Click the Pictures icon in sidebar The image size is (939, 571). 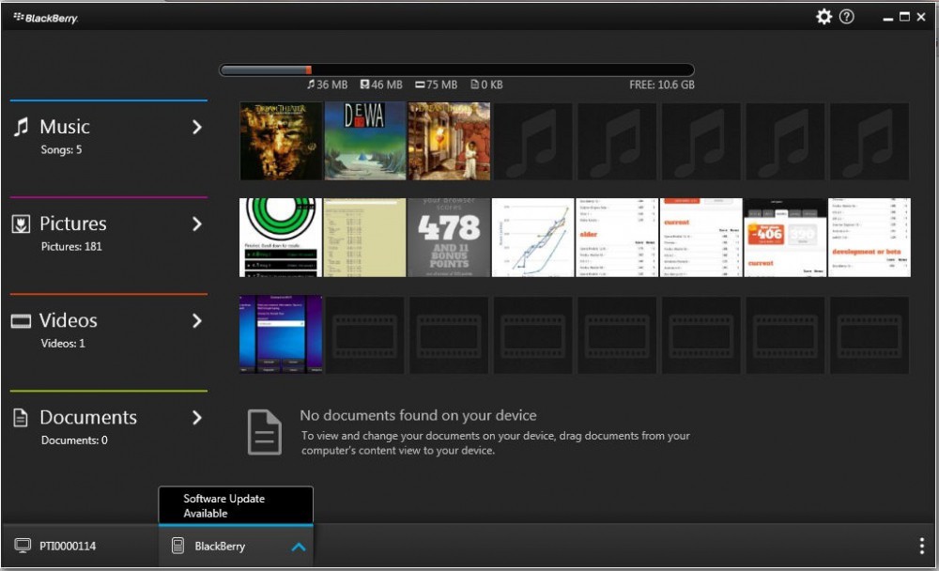coord(21,224)
